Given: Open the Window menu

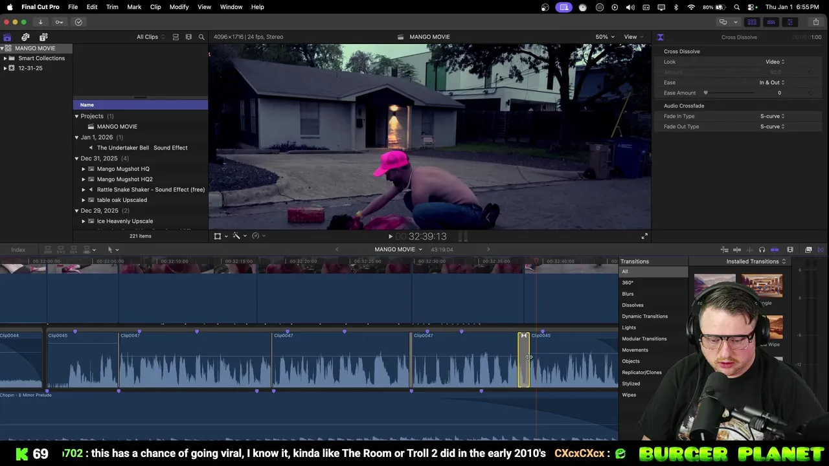Looking at the screenshot, I should point(231,7).
